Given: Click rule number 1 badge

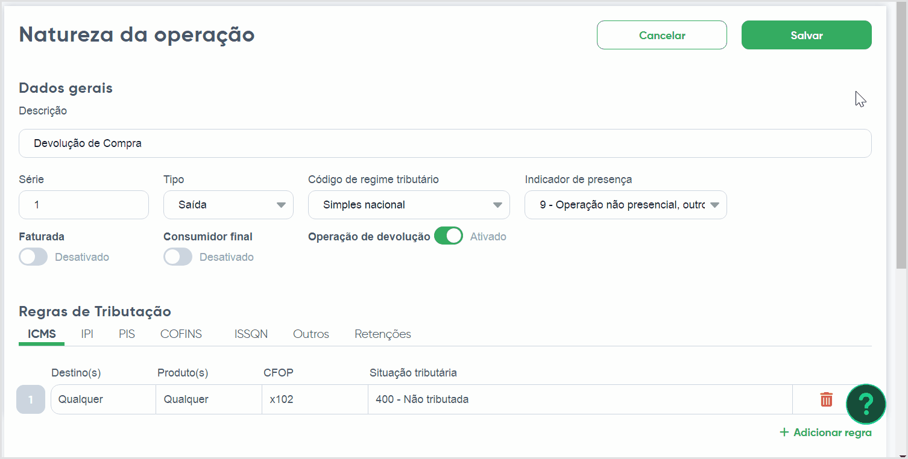Looking at the screenshot, I should point(31,399).
